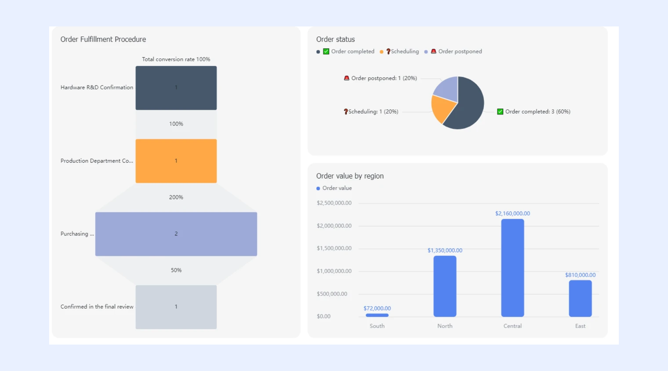Click the $0.00 y-axis label

point(323,316)
